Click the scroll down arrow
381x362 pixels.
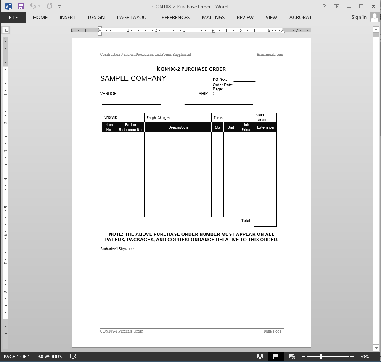point(376,348)
